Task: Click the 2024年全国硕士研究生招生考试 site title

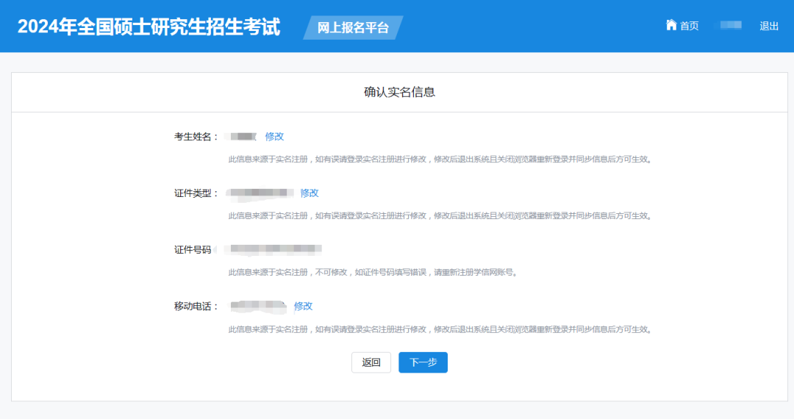Action: pyautogui.click(x=149, y=27)
